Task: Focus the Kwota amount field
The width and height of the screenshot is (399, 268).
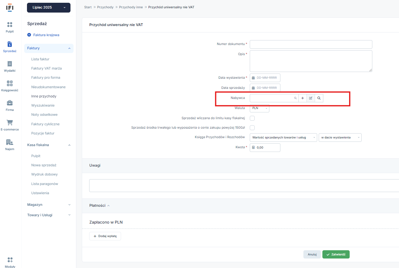Action: pyautogui.click(x=265, y=148)
